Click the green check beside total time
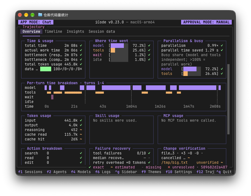This screenshot has width=251, height=196. click(x=81, y=46)
